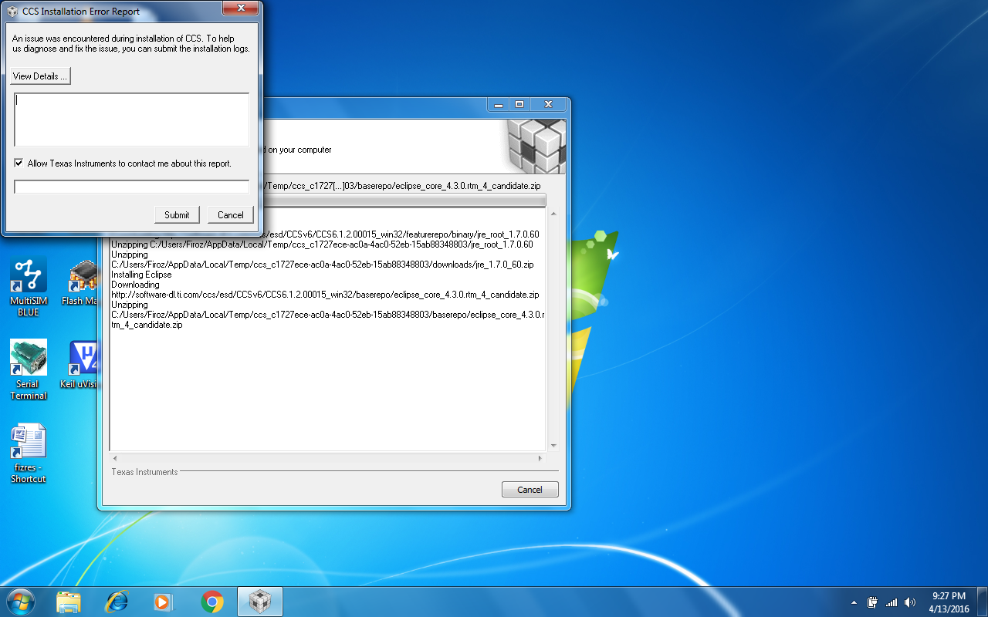The height and width of the screenshot is (617, 988).
Task: Click View Details button in error report
Action: coord(41,76)
